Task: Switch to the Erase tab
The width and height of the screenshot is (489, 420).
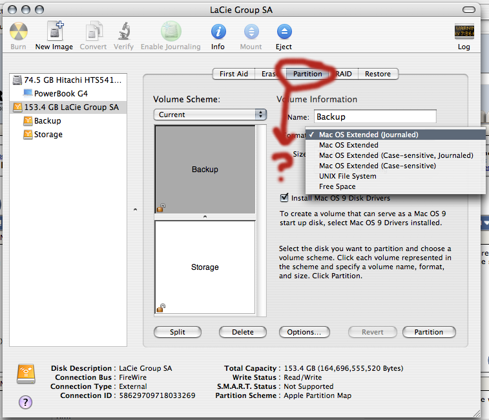Action: pyautogui.click(x=269, y=74)
